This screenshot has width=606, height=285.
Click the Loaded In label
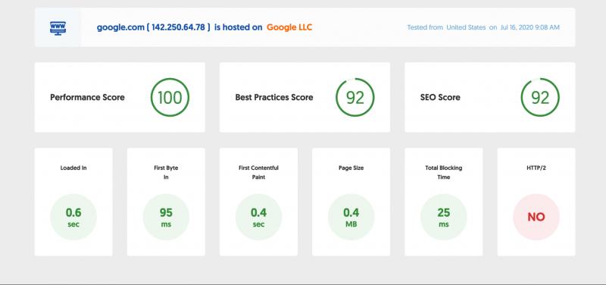(x=73, y=168)
